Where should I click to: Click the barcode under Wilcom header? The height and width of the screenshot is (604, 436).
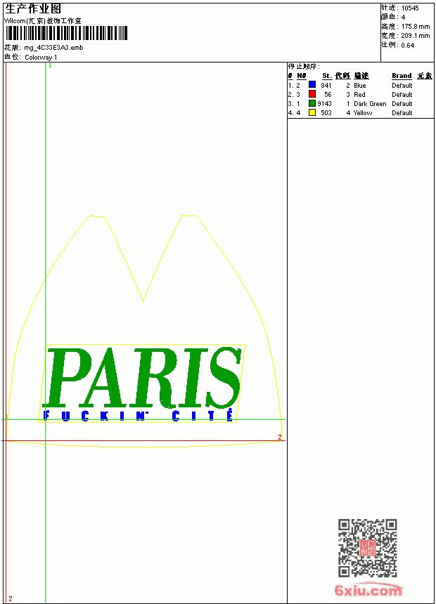[x=66, y=33]
